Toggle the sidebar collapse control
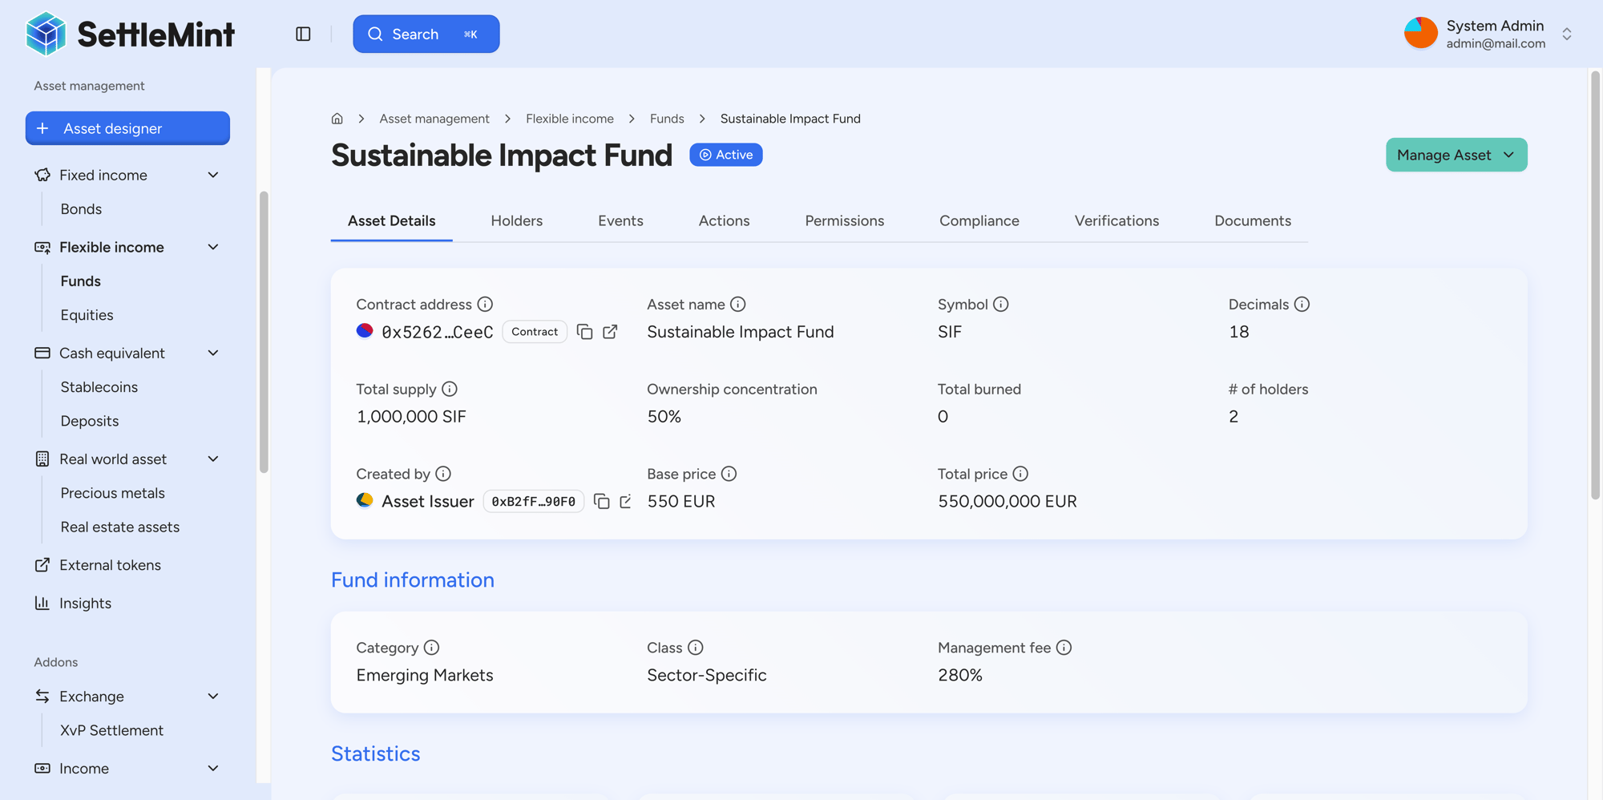Viewport: 1603px width, 800px height. [x=303, y=34]
